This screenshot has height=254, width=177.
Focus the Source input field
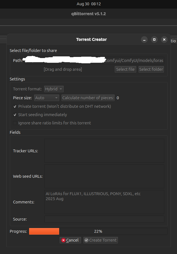(x=104, y=219)
